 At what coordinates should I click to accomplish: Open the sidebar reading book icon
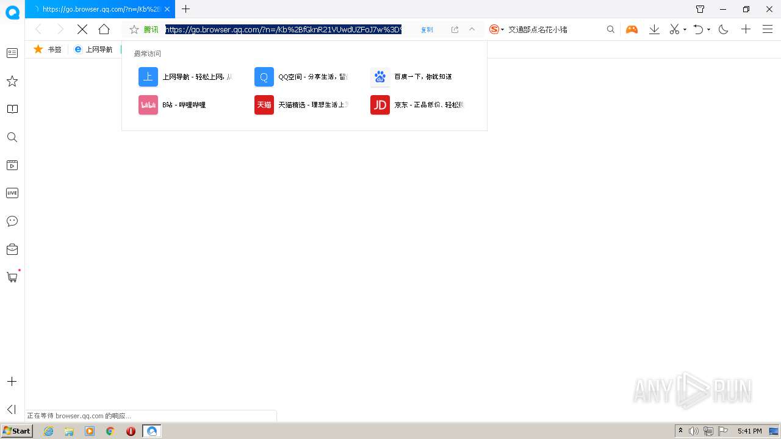pos(12,109)
